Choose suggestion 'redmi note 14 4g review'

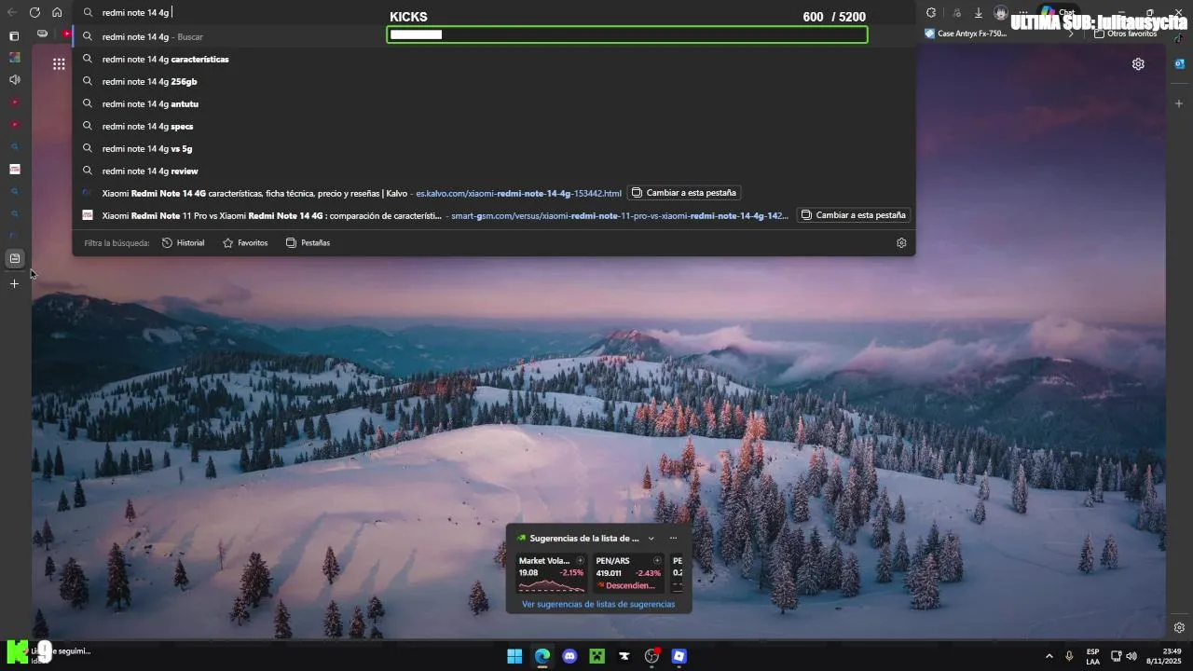(x=494, y=171)
